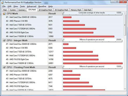
Task: Click the Integer Math result 12317
Action: pyautogui.click(x=51, y=52)
